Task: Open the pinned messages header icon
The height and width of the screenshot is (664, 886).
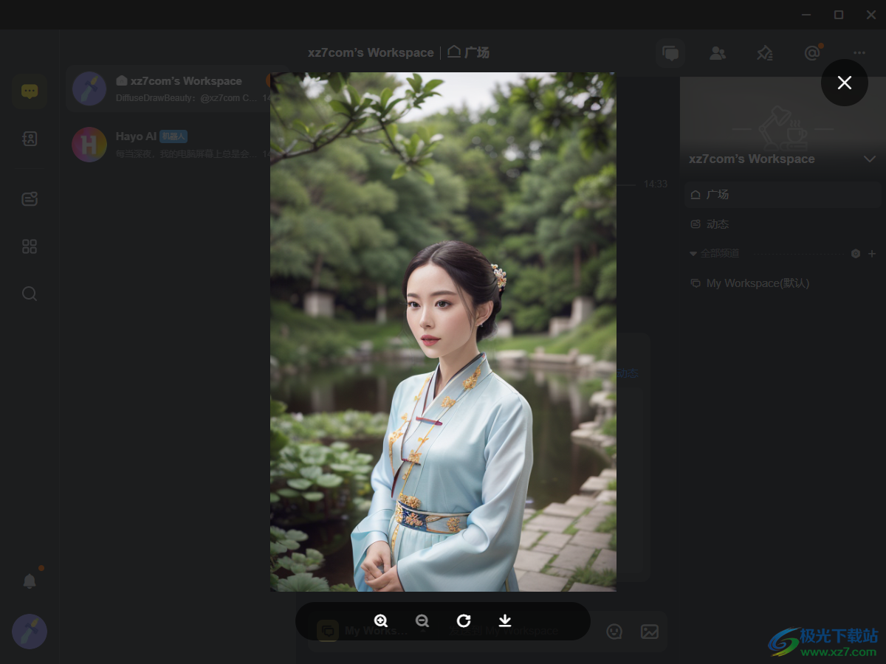Action: pos(765,53)
